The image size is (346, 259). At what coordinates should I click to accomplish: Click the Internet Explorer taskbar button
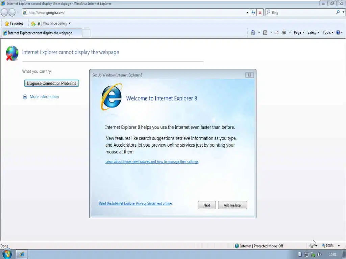point(22,254)
